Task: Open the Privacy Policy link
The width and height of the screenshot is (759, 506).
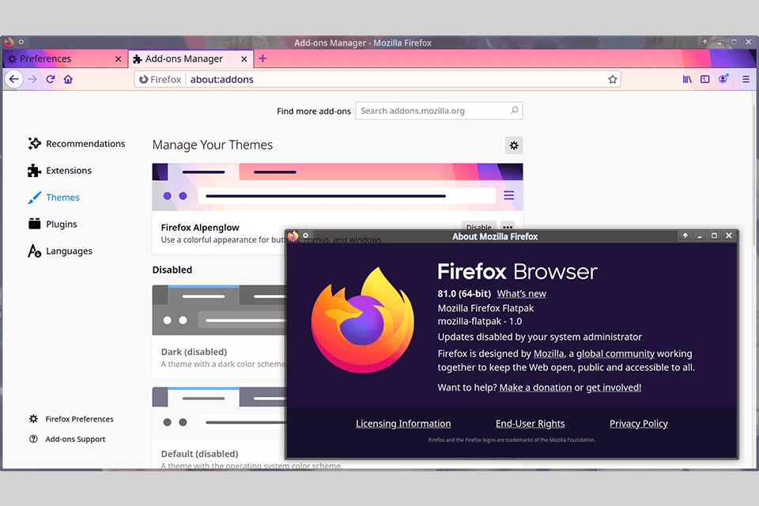Action: [639, 424]
